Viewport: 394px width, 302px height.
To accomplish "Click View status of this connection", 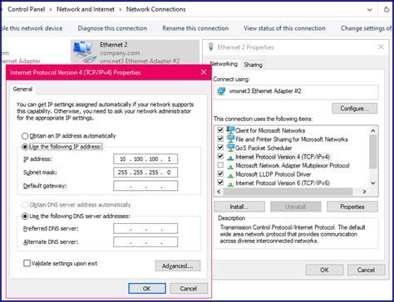I will (284, 28).
